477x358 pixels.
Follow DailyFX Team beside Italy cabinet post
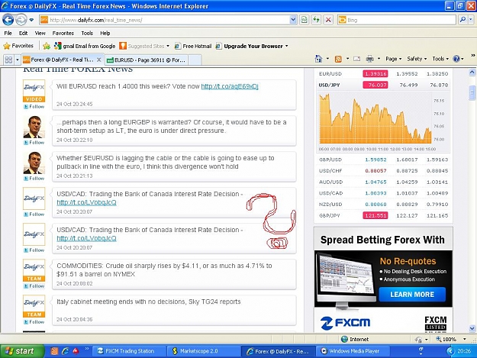[34, 322]
